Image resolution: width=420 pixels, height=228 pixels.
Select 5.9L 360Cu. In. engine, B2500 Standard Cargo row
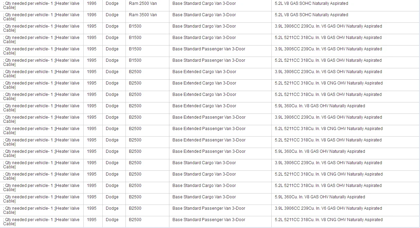coord(320,197)
